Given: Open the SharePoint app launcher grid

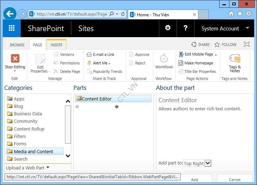Looking at the screenshot, I should click(x=12, y=28).
